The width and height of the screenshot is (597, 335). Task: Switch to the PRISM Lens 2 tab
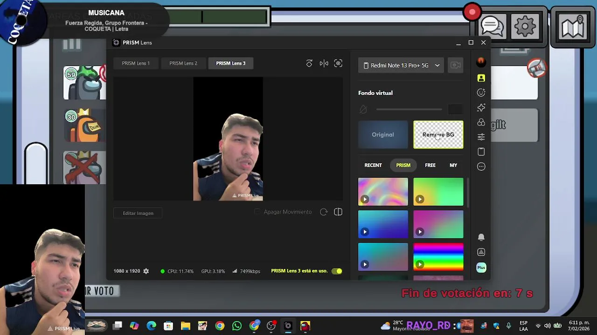click(183, 63)
